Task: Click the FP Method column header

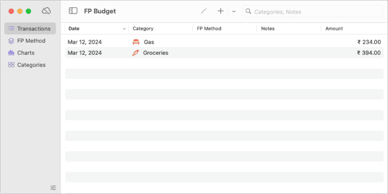Action: (209, 29)
